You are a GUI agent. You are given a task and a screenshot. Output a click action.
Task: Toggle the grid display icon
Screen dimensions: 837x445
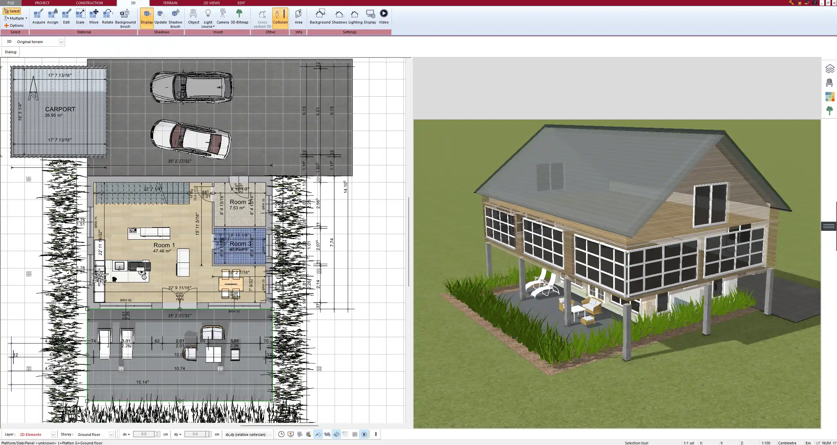coord(355,434)
